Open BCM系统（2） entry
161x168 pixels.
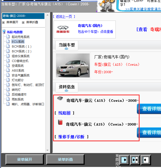pos(22,51)
